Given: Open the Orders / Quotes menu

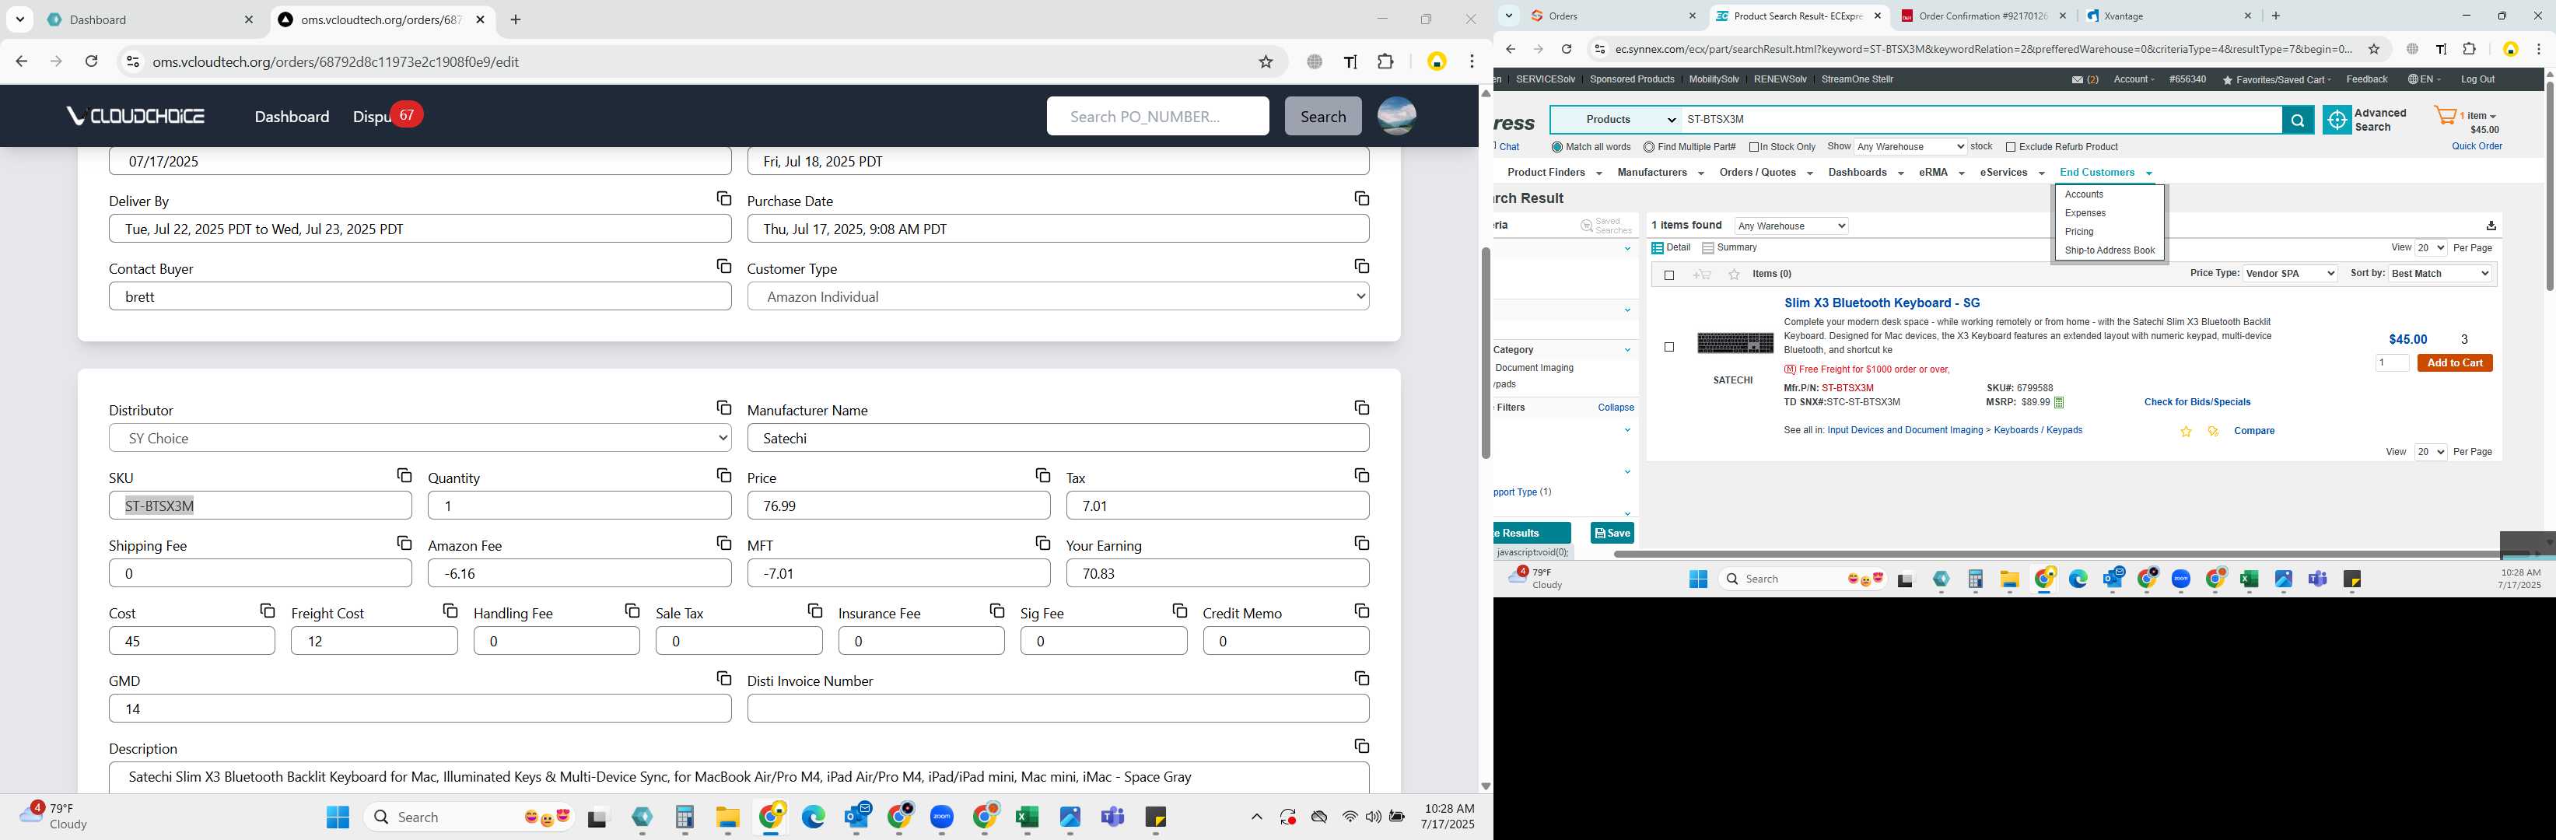Looking at the screenshot, I should tap(1765, 173).
